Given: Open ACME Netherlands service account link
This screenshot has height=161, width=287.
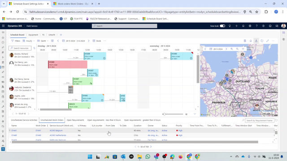Looking at the screenshot, I should click(x=58, y=135).
